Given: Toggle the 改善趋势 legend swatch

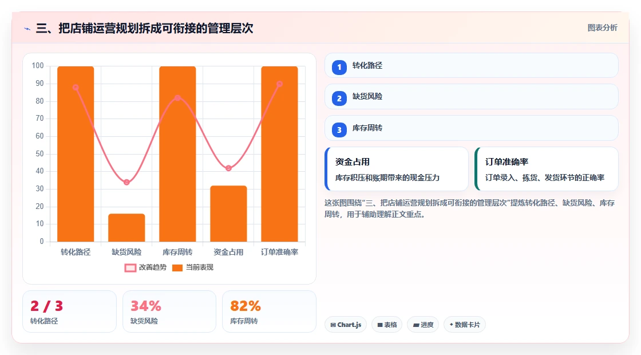Looking at the screenshot, I should point(130,268).
